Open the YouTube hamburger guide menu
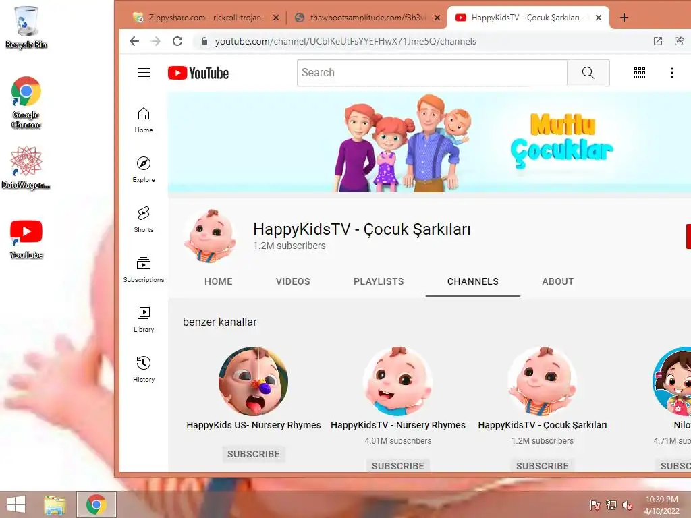691x518 pixels. pos(144,73)
